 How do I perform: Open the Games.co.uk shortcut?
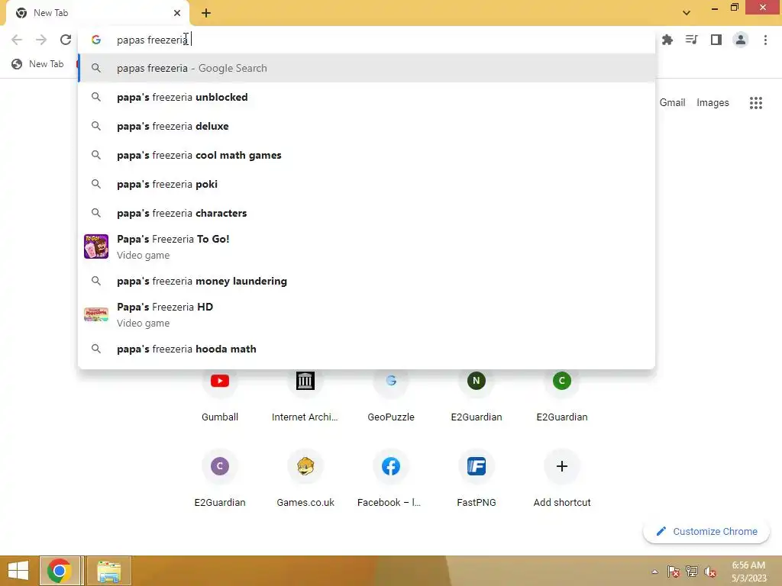coord(305,478)
